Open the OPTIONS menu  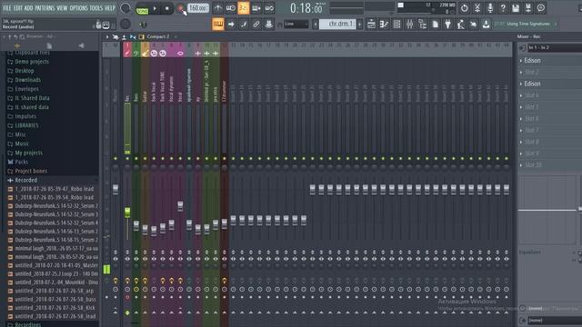(x=79, y=8)
